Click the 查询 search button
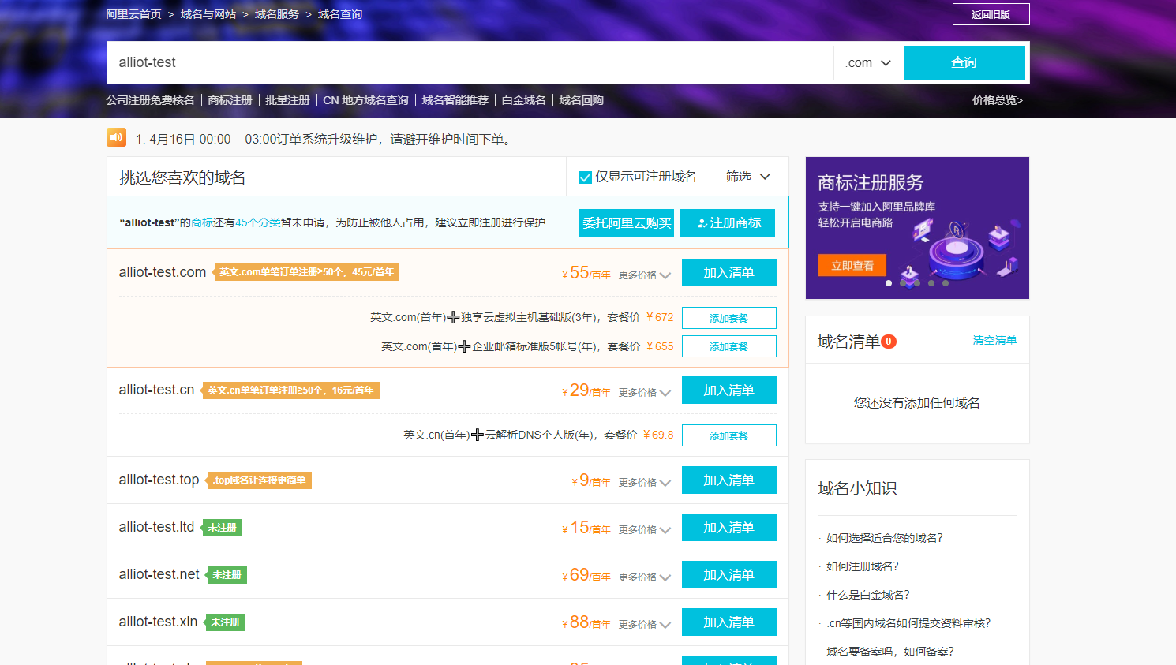The width and height of the screenshot is (1176, 665). click(x=964, y=62)
